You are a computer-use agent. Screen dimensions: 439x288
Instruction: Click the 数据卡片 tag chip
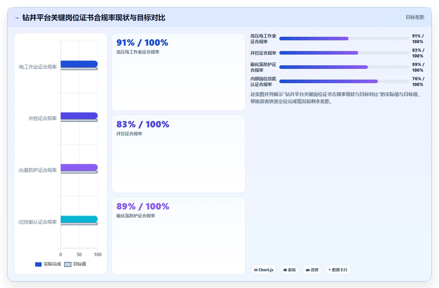click(x=338, y=270)
